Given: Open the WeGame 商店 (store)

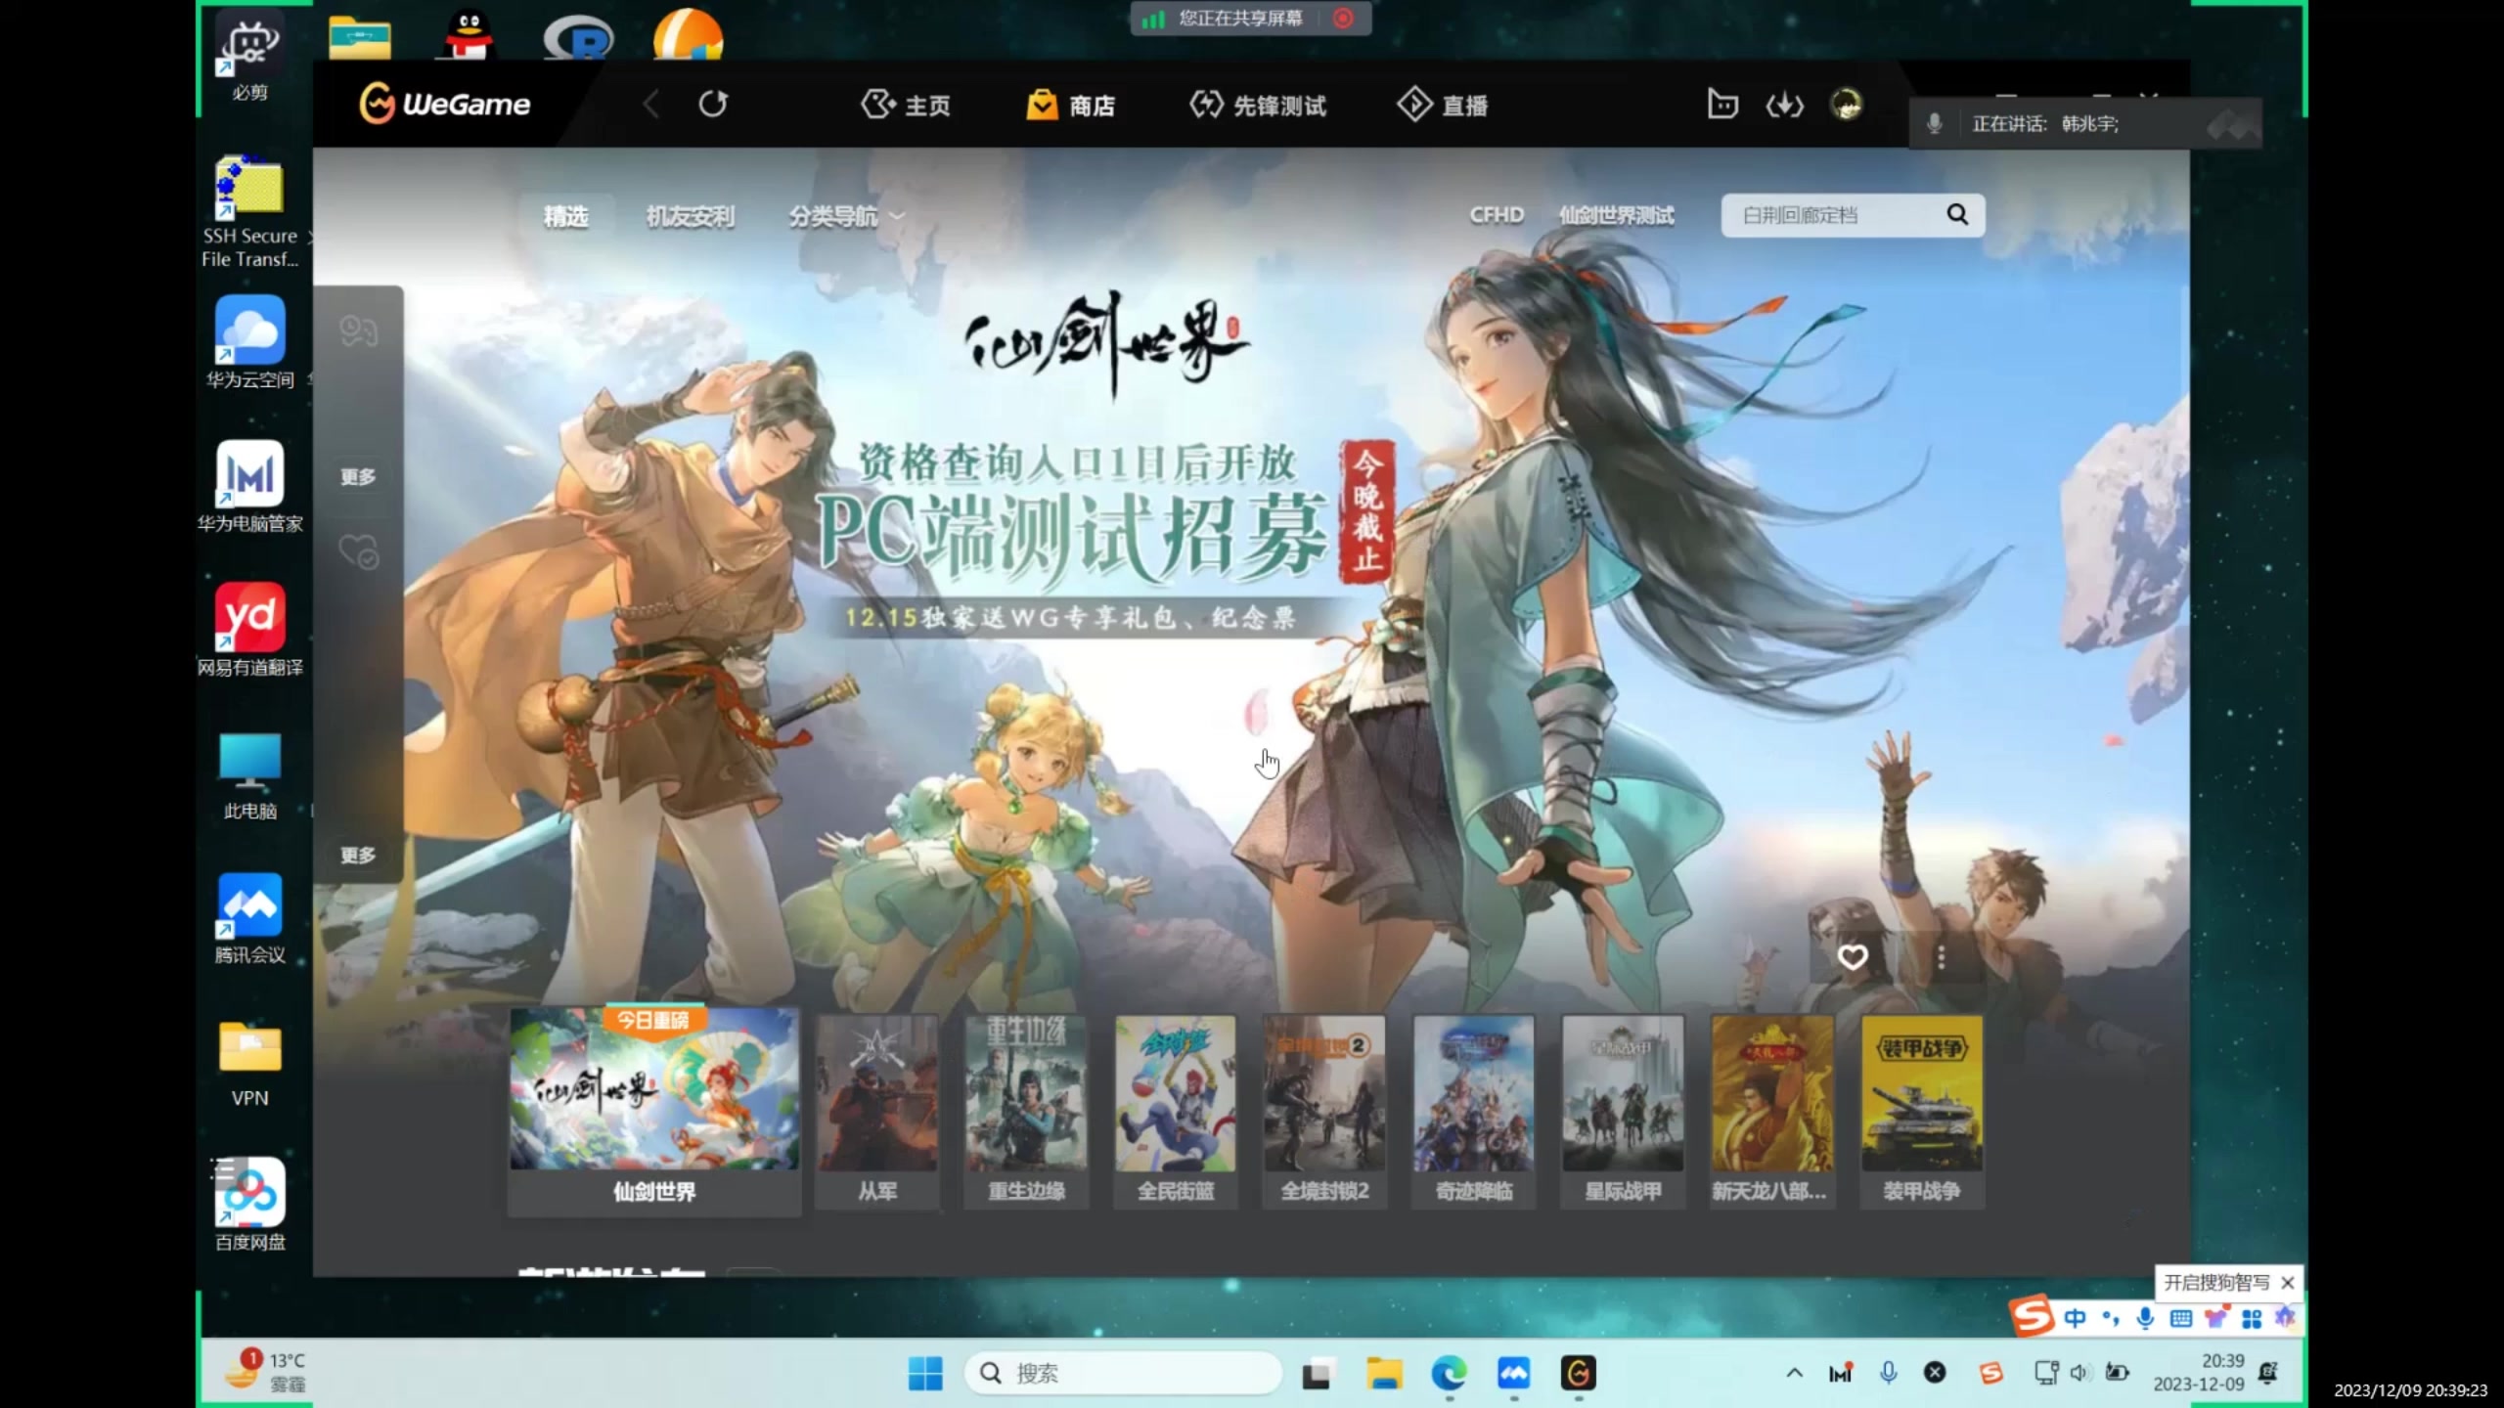Looking at the screenshot, I should coord(1071,105).
